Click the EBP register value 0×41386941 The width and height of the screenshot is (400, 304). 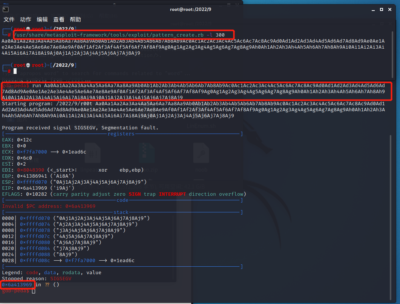[32, 176]
